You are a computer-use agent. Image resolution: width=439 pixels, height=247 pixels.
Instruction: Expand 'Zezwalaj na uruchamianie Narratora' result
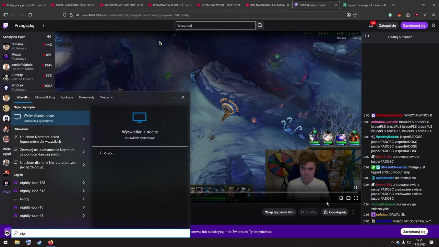(x=84, y=152)
